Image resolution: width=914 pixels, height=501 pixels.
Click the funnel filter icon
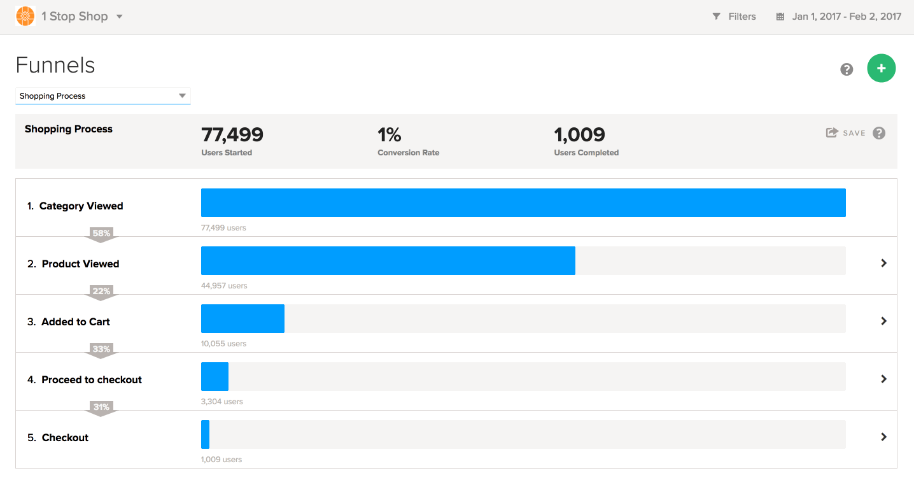click(716, 17)
